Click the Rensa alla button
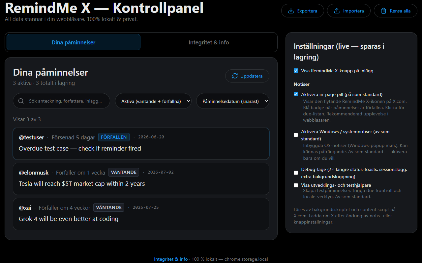The height and width of the screenshot is (263, 422). click(396, 11)
